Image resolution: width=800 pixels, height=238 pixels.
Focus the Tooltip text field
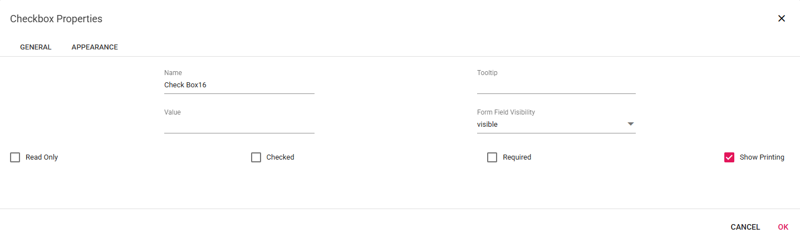click(556, 85)
